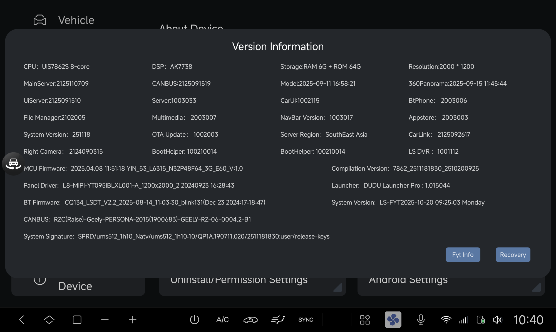Increase volume with plus icon
The width and height of the screenshot is (556, 334).
coord(133,320)
